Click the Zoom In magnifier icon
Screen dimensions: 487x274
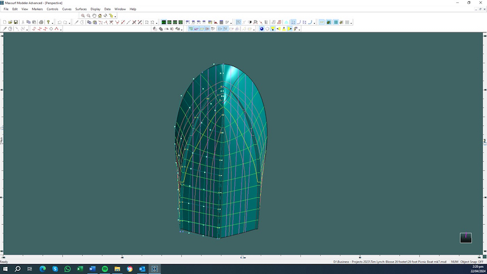pos(83,16)
